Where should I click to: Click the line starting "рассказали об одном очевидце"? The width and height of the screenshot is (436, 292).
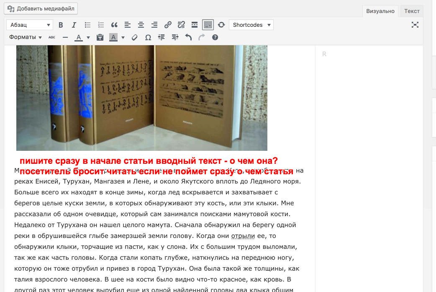(152, 214)
